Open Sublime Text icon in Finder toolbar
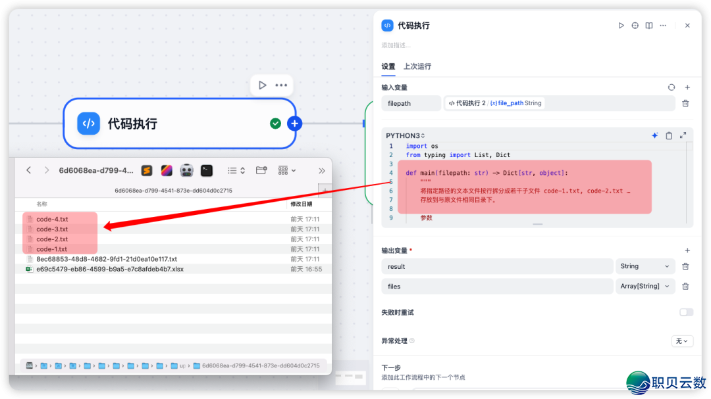 coord(146,170)
